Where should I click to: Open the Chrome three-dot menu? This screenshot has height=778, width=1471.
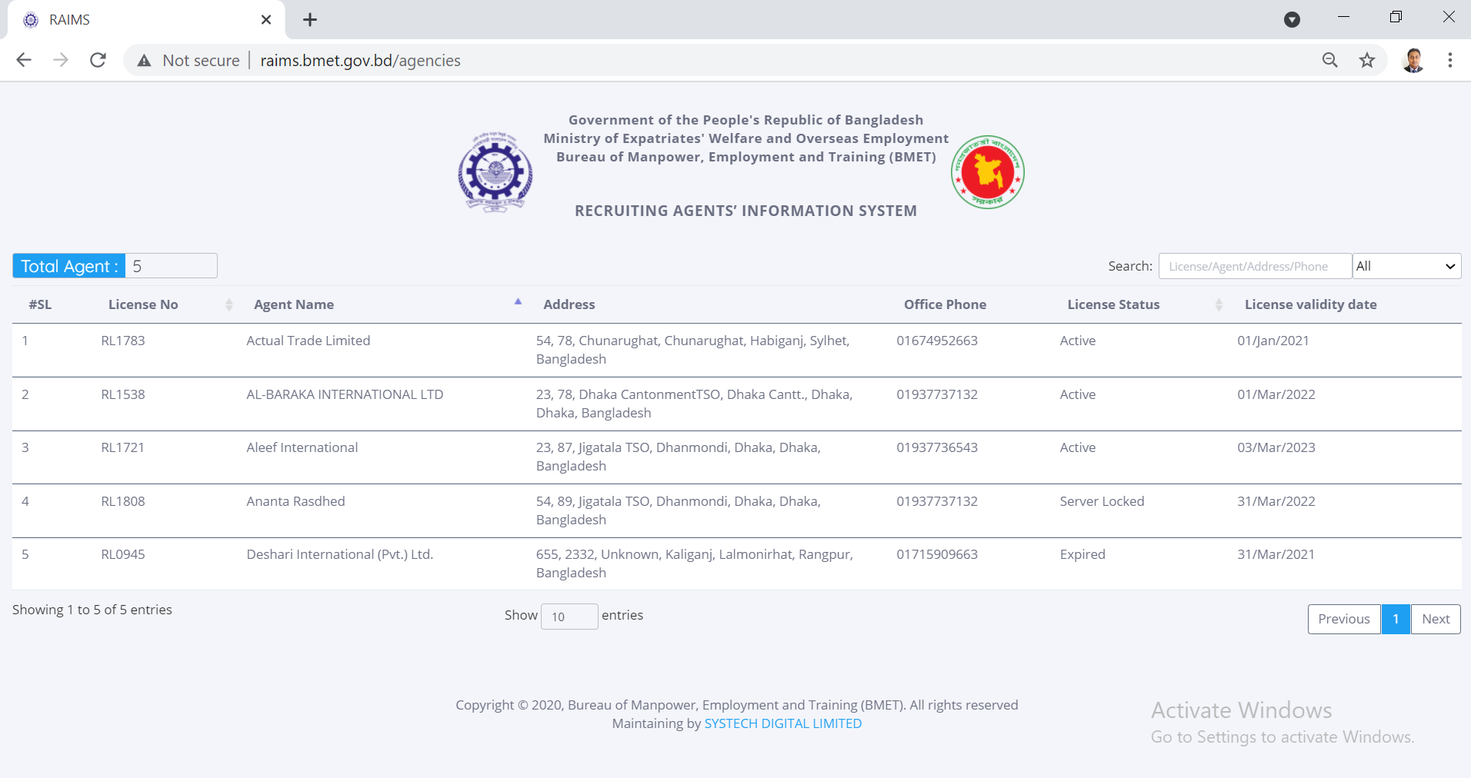[1449, 60]
